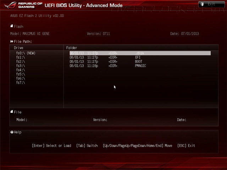
Task: Click the 'ASUS EZ Flash 2 Utility v02.00' title
Action: 37,16
